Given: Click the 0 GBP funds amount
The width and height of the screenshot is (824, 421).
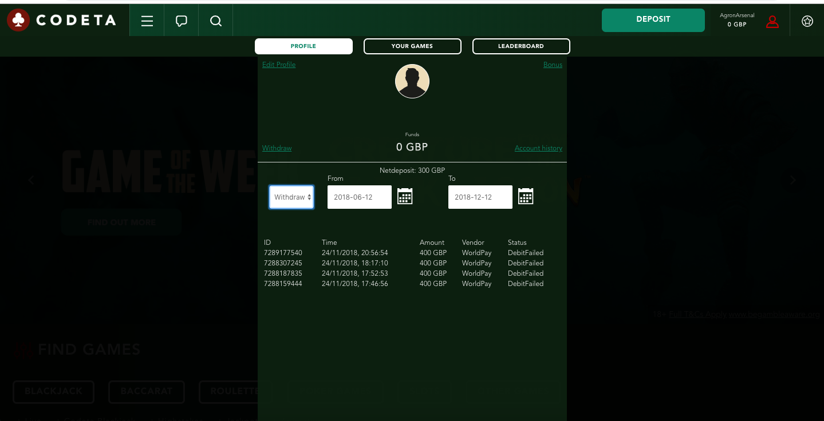Looking at the screenshot, I should tap(412, 147).
